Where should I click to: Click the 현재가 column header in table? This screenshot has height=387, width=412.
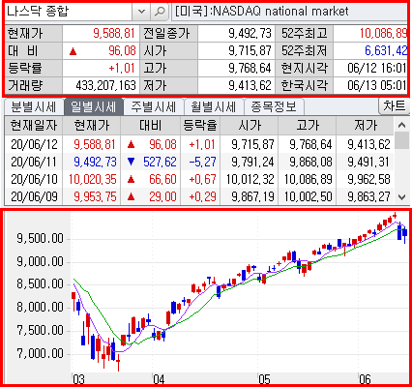tap(92, 126)
